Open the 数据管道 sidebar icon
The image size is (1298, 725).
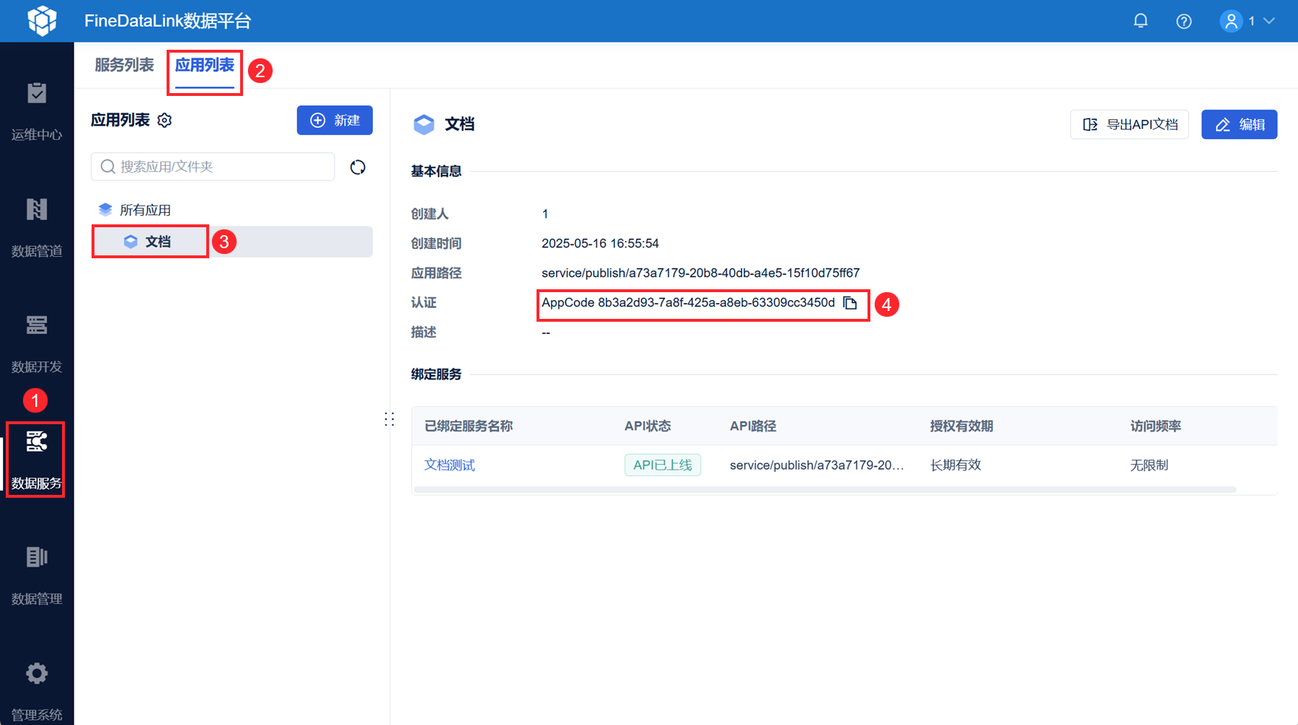[x=37, y=209]
